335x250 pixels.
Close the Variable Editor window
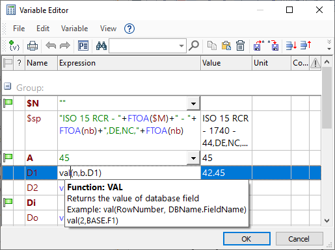coord(319,10)
